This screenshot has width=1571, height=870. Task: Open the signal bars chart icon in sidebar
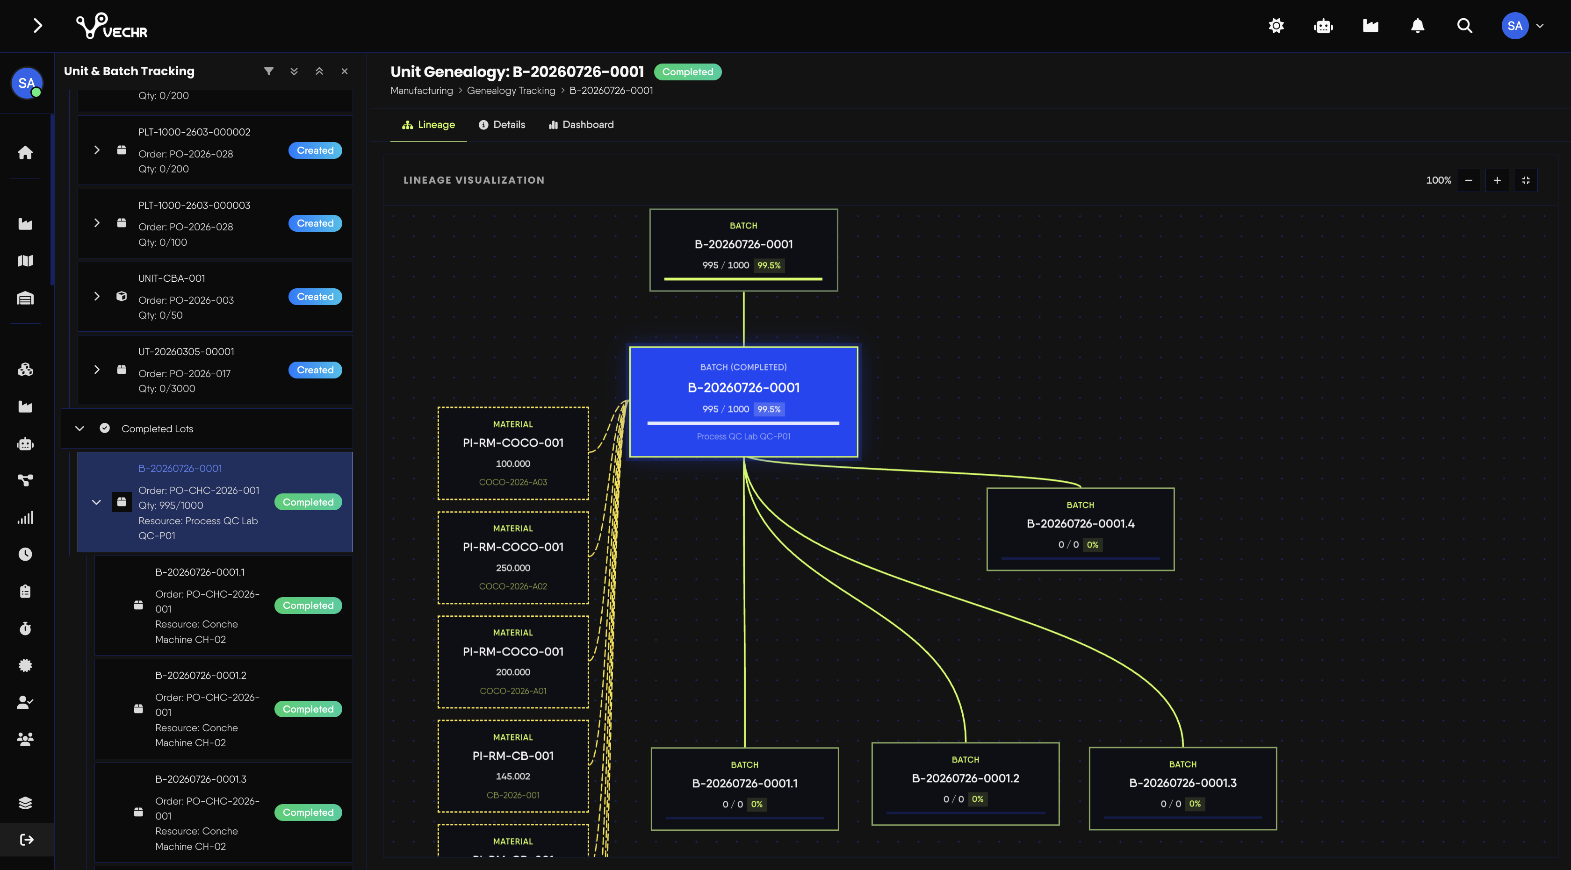click(25, 517)
